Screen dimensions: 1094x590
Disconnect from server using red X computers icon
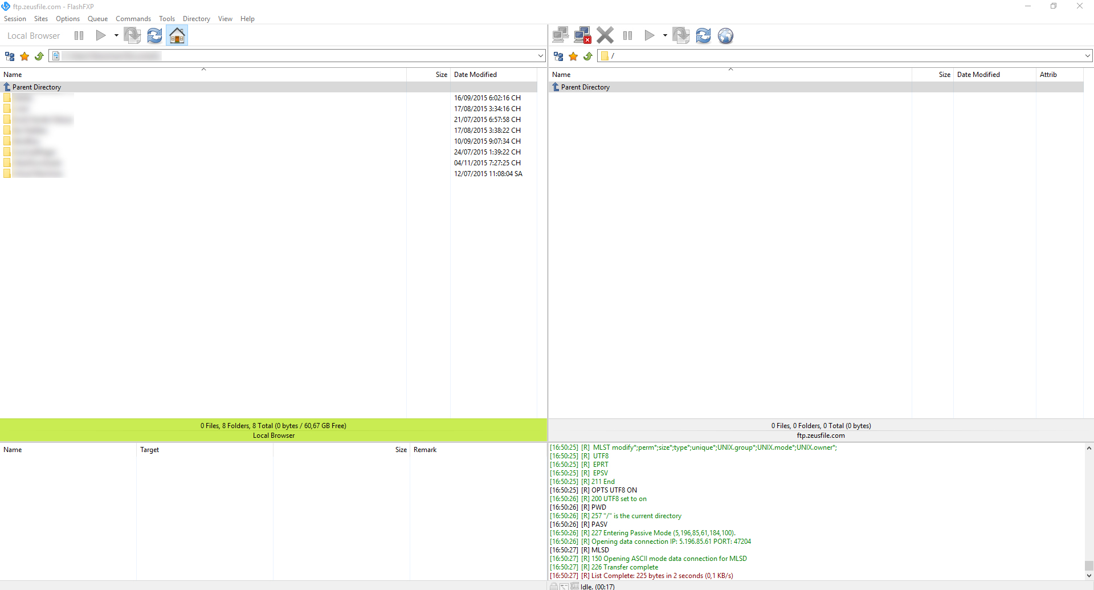582,35
